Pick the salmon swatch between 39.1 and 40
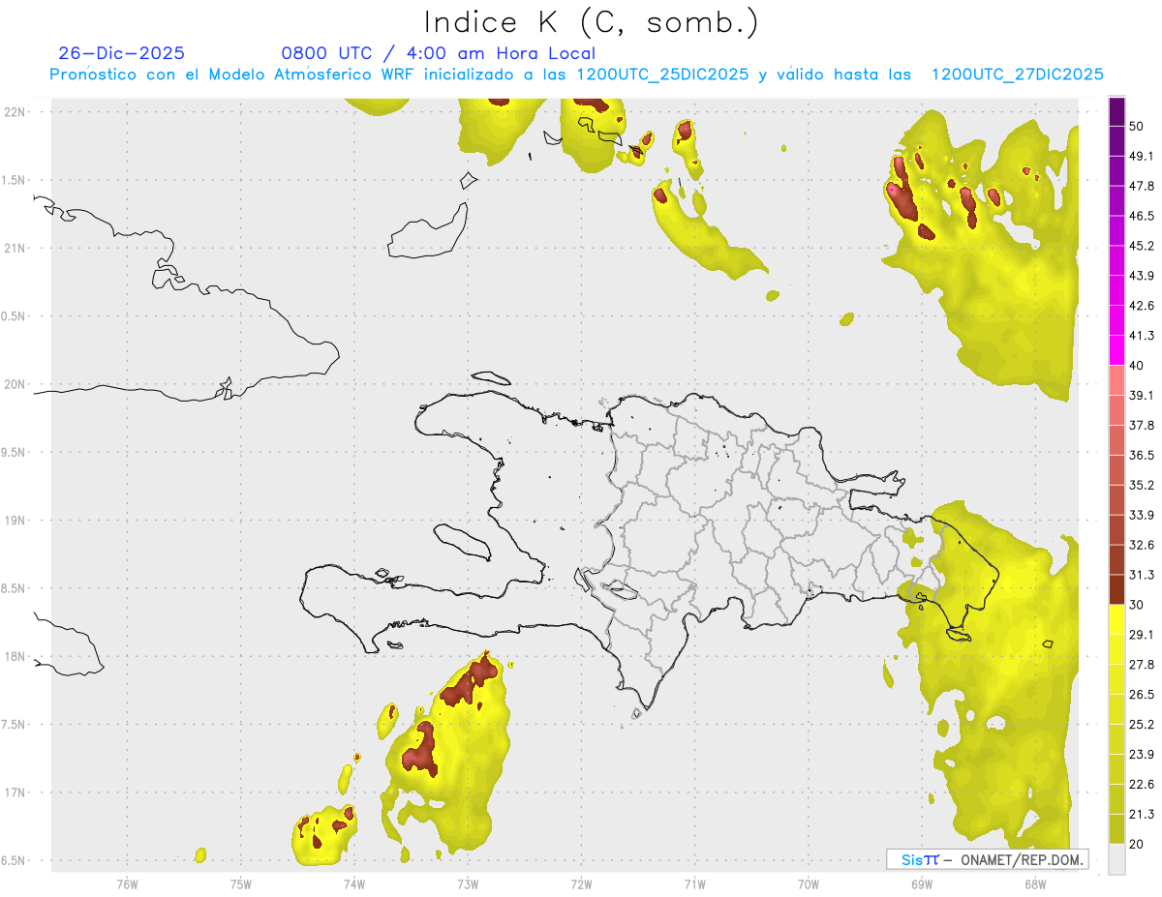This screenshot has width=1162, height=897. click(1116, 380)
